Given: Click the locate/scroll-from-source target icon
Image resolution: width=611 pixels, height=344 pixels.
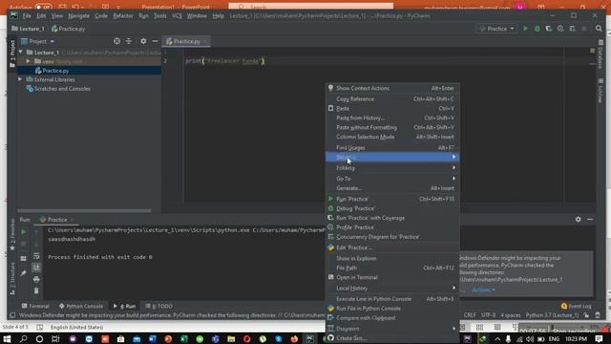Looking at the screenshot, I should pos(116,41).
